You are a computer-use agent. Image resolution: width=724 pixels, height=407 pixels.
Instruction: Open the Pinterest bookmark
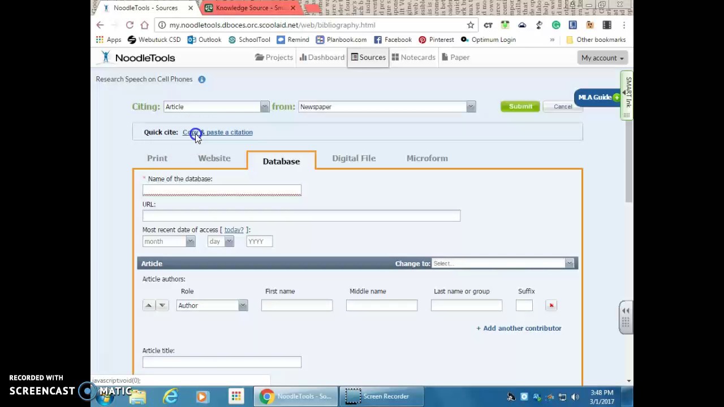tap(436, 40)
